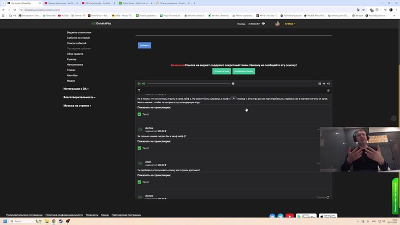Open the VK social network icon in footer
This screenshot has height=225, width=400.
272,216
